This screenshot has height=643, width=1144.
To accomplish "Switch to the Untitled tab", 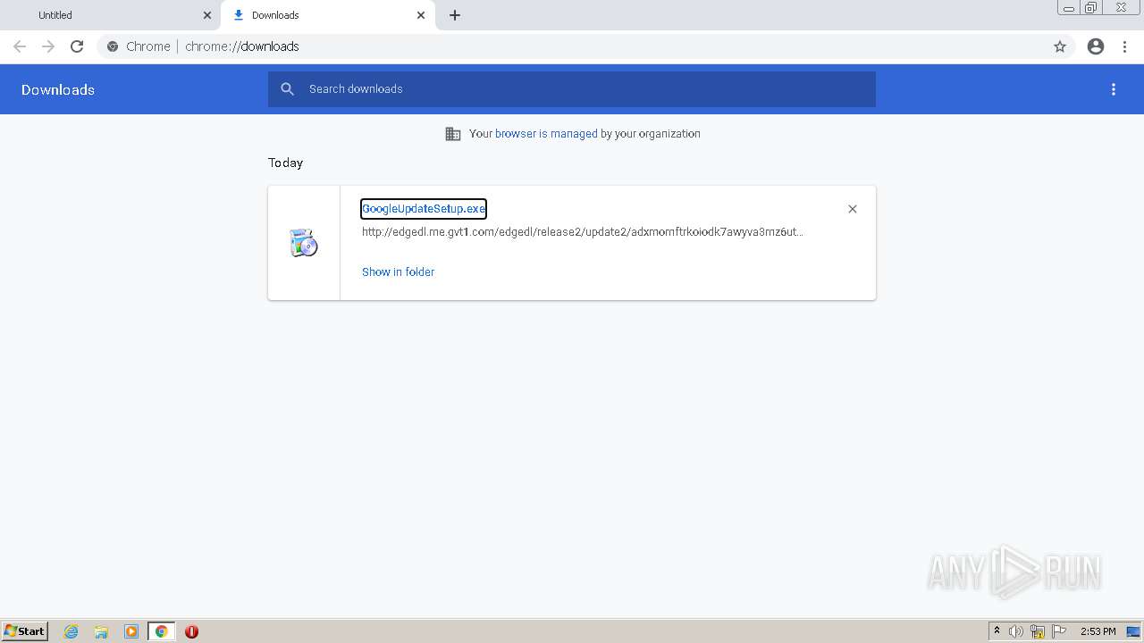I will tap(110, 15).
